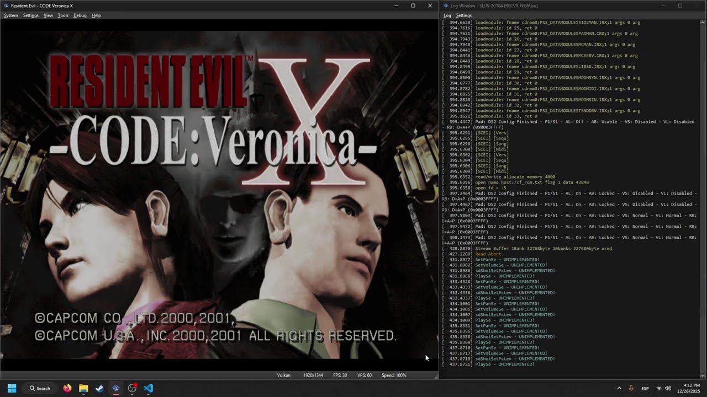
Task: Switch the ESP input language indicator
Action: [x=645, y=388]
